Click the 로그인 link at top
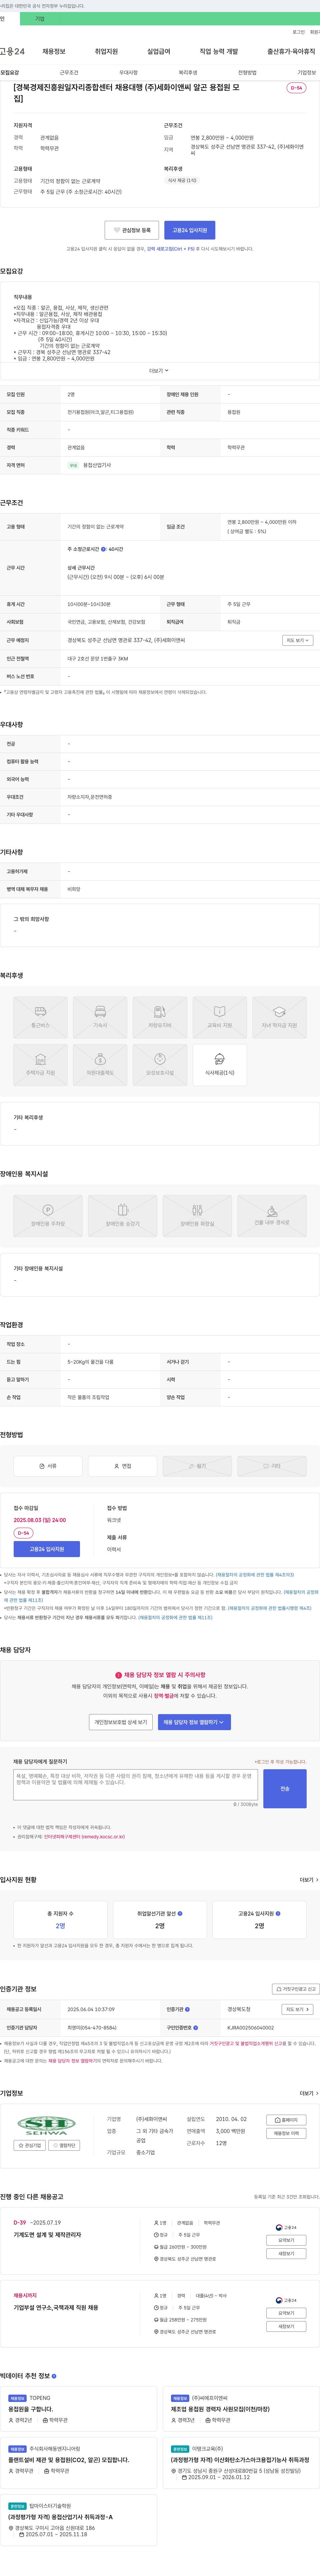This screenshot has height=2576, width=320. [x=299, y=32]
